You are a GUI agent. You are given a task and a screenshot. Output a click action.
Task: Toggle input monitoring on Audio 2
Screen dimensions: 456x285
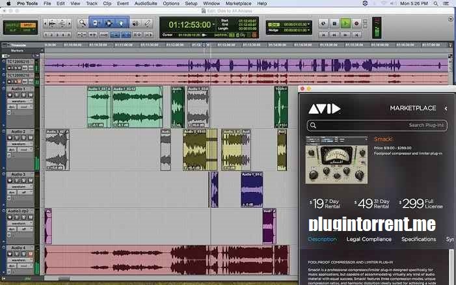pos(17,138)
